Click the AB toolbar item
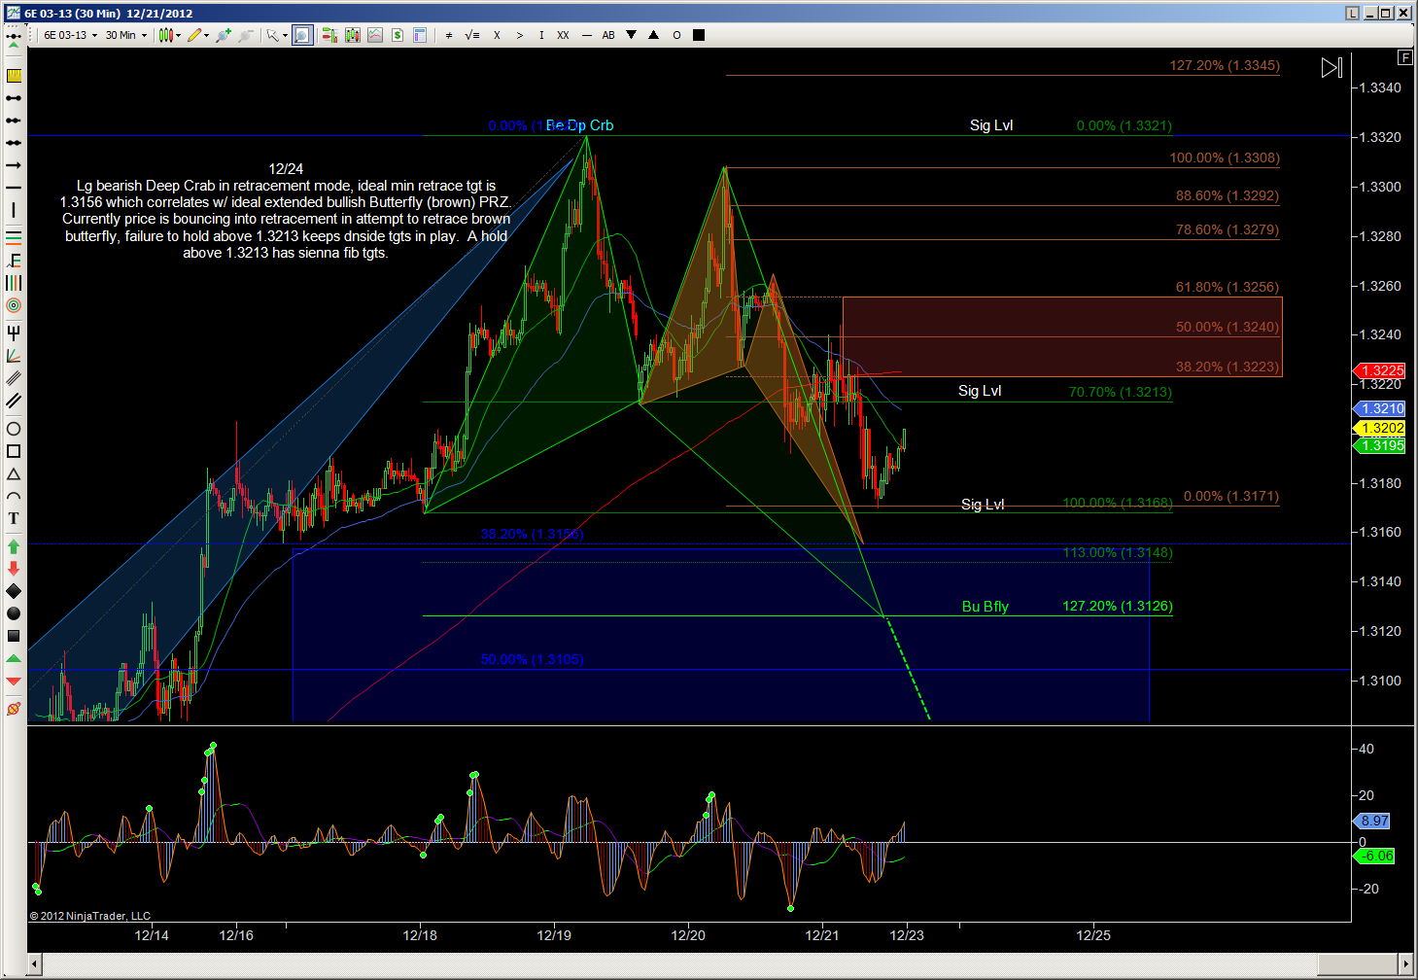The height and width of the screenshot is (980, 1418). click(608, 35)
